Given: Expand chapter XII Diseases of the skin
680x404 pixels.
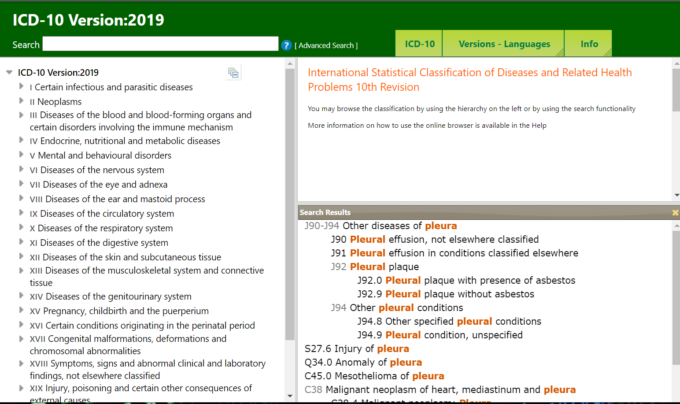Looking at the screenshot, I should tap(21, 256).
